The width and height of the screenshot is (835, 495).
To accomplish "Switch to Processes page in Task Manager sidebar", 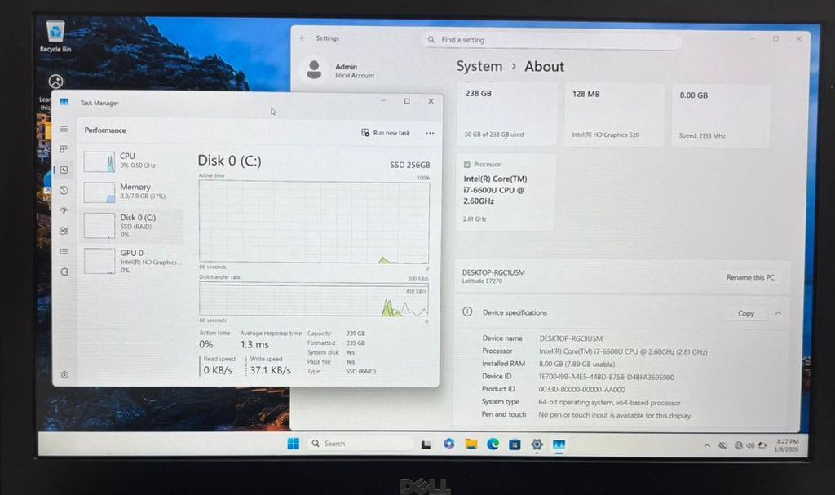I will (64, 149).
